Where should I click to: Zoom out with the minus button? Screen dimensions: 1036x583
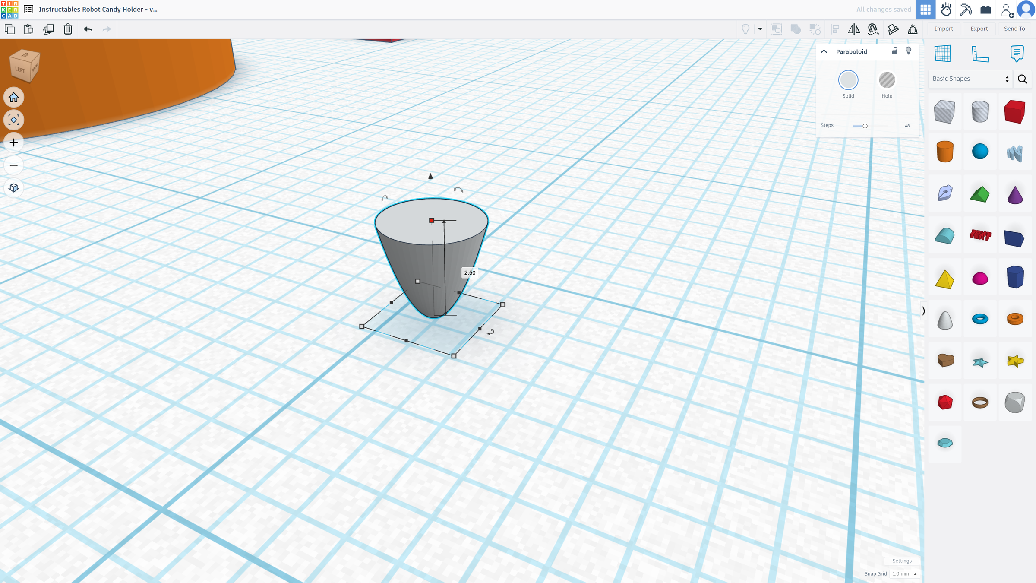tap(14, 165)
